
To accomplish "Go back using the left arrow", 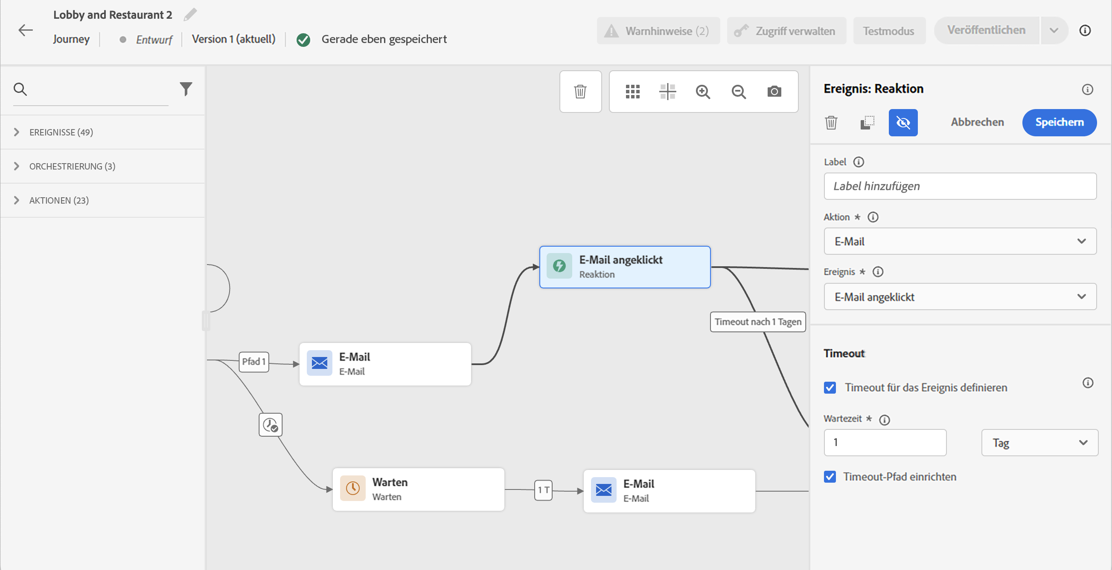I will 26,30.
